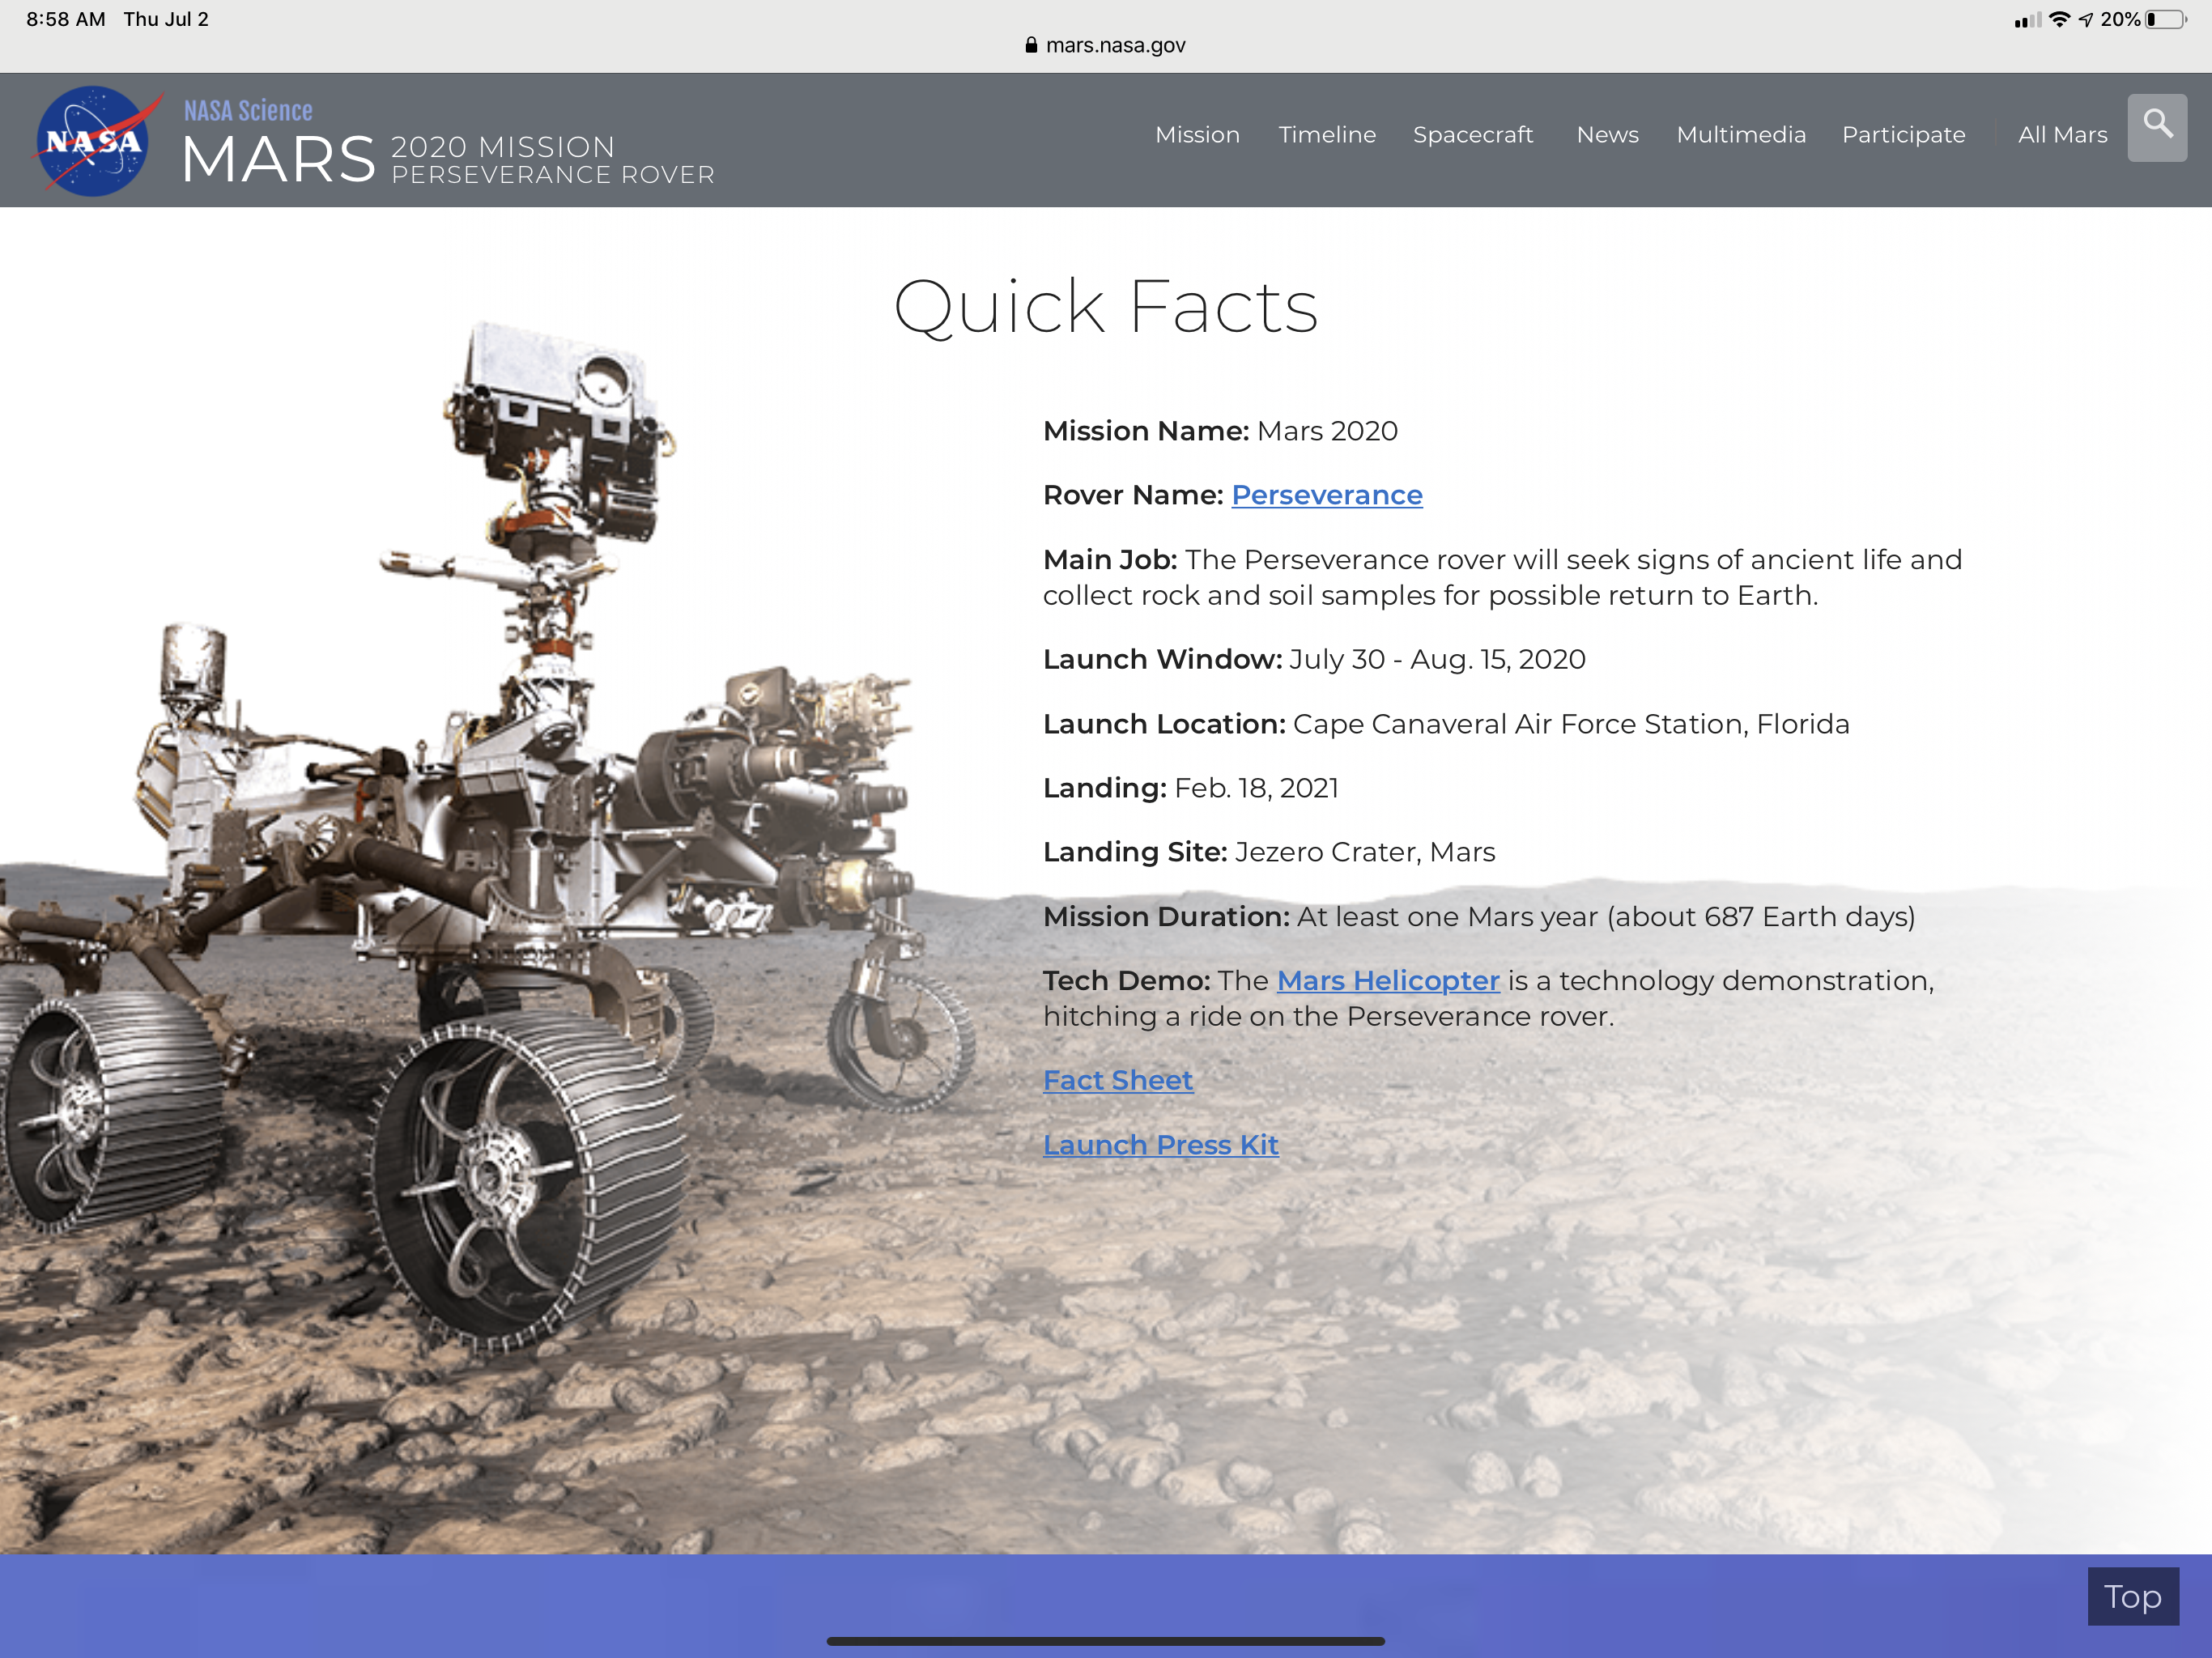This screenshot has width=2212, height=1658.
Task: Tap the mars.nasa.gov address bar
Action: point(1114,45)
